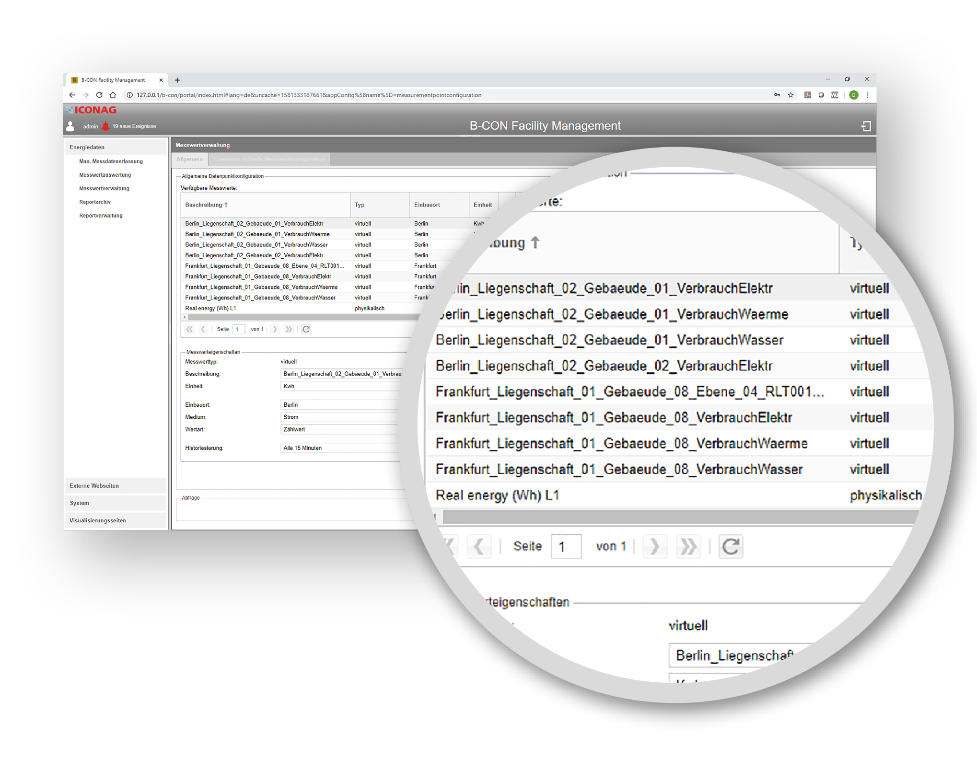Click the logout icon in header
Viewport: 977px width, 780px height.
(x=866, y=126)
